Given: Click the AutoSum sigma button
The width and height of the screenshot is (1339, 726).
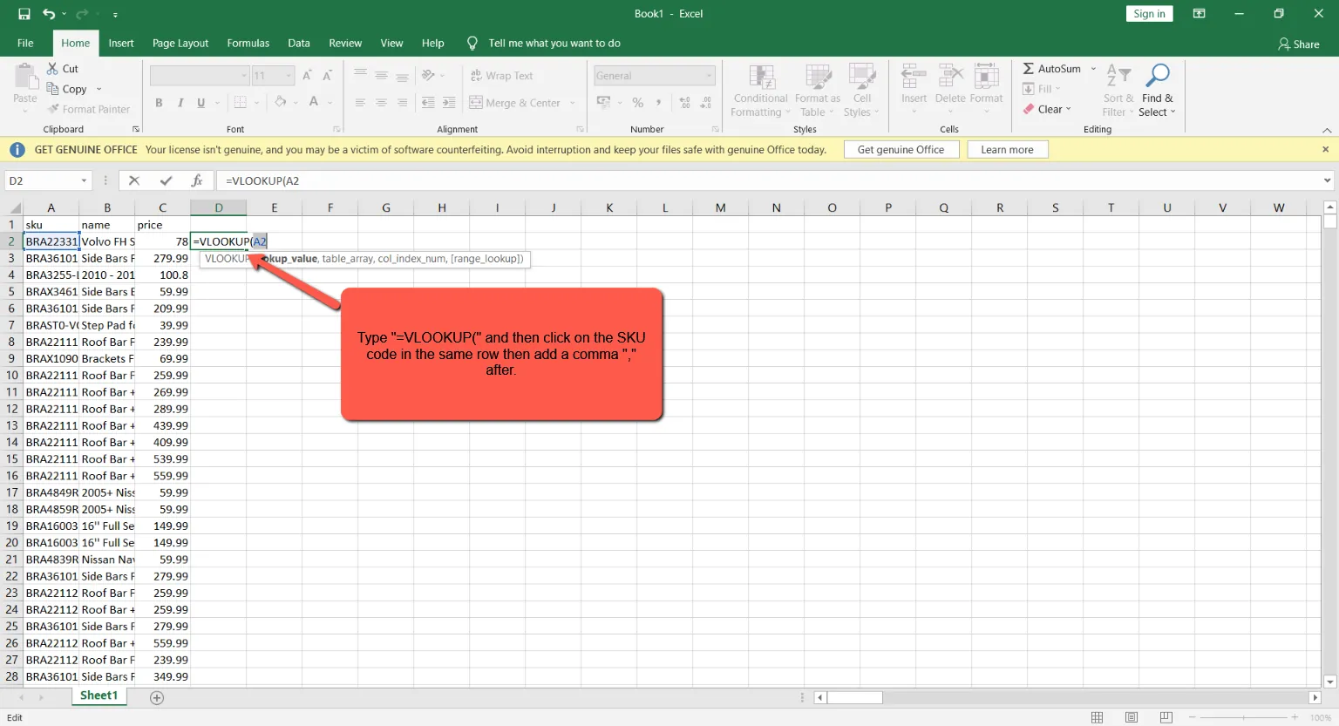Looking at the screenshot, I should tap(1051, 69).
